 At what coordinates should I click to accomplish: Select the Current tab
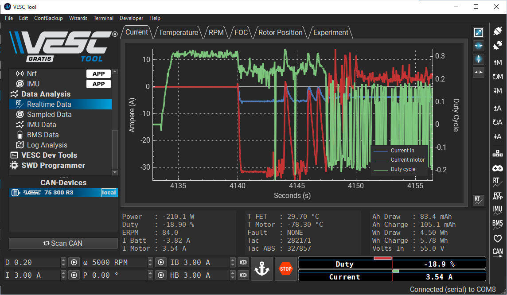pyautogui.click(x=136, y=32)
